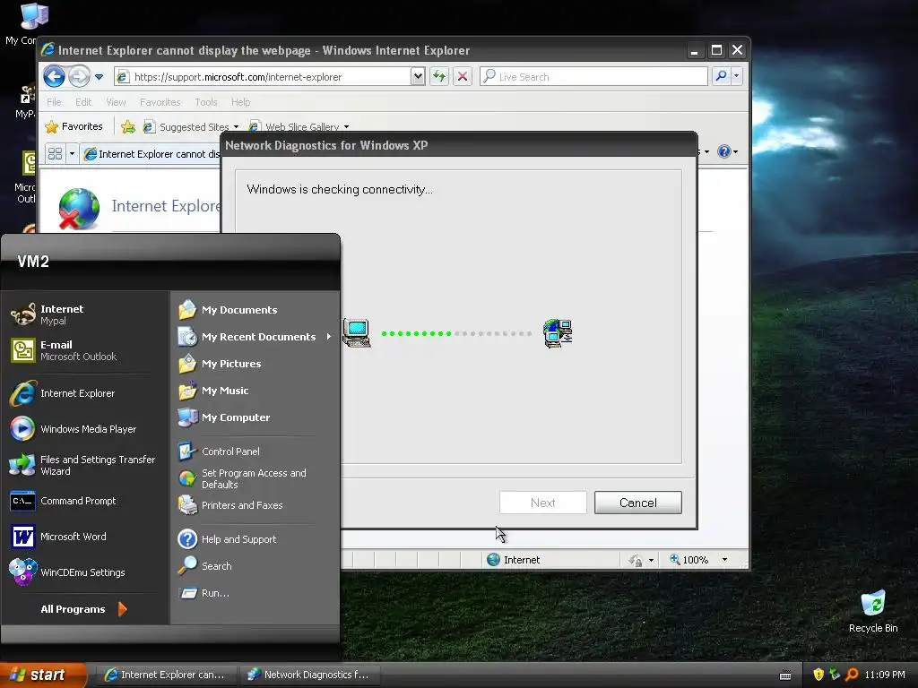Image resolution: width=918 pixels, height=688 pixels.
Task: Click the network globe computers icon
Action: tap(558, 333)
